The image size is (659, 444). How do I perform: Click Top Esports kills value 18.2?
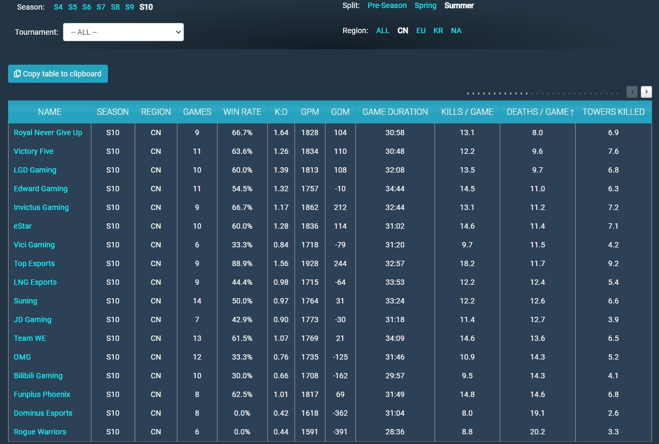pos(468,263)
